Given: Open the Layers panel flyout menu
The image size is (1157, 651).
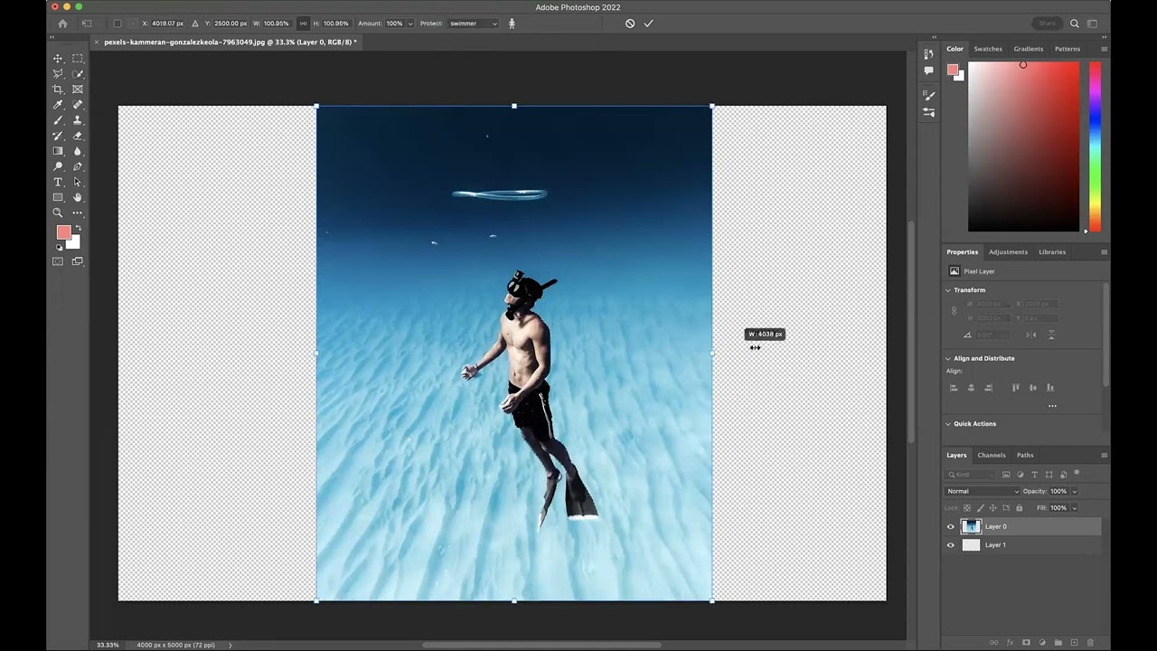Looking at the screenshot, I should (x=1104, y=455).
